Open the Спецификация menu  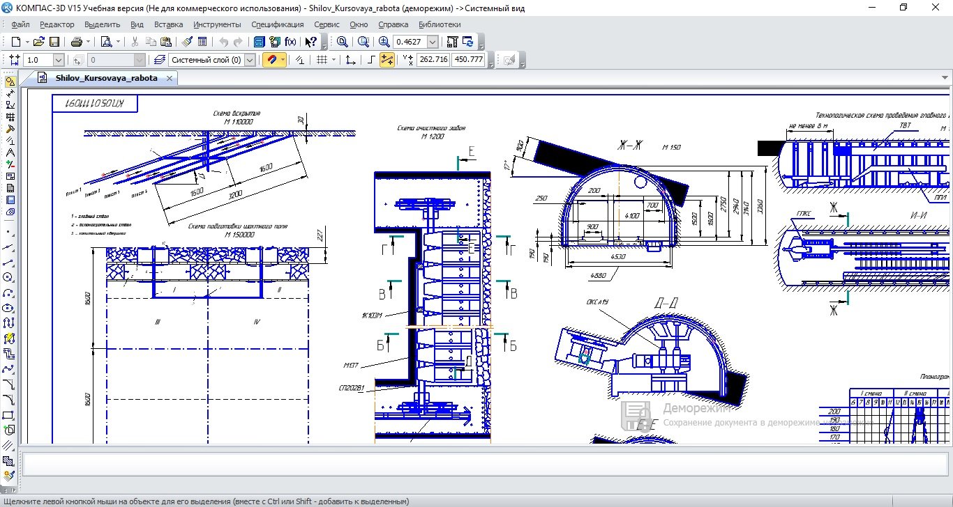tap(278, 24)
